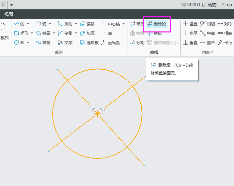Image resolution: width=234 pixels, height=186 pixels.
Task: Click the 修改 (Modify) tool
Action: (x=136, y=24)
